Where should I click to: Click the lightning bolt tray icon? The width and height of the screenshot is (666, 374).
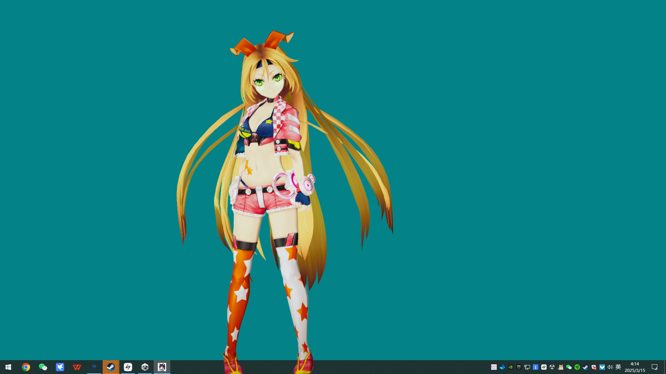(544, 367)
